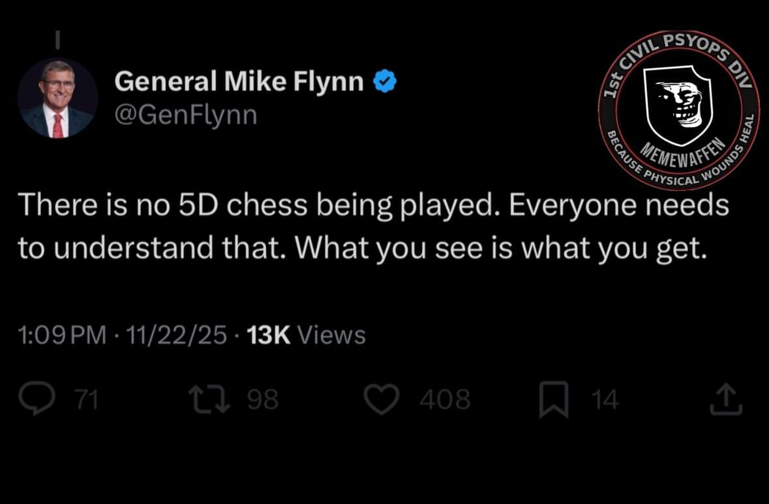Click the blue verified checkmark badge

(x=384, y=82)
